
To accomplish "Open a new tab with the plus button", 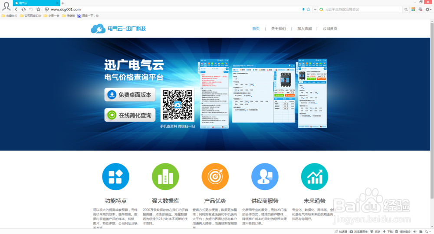I will 63,3.
